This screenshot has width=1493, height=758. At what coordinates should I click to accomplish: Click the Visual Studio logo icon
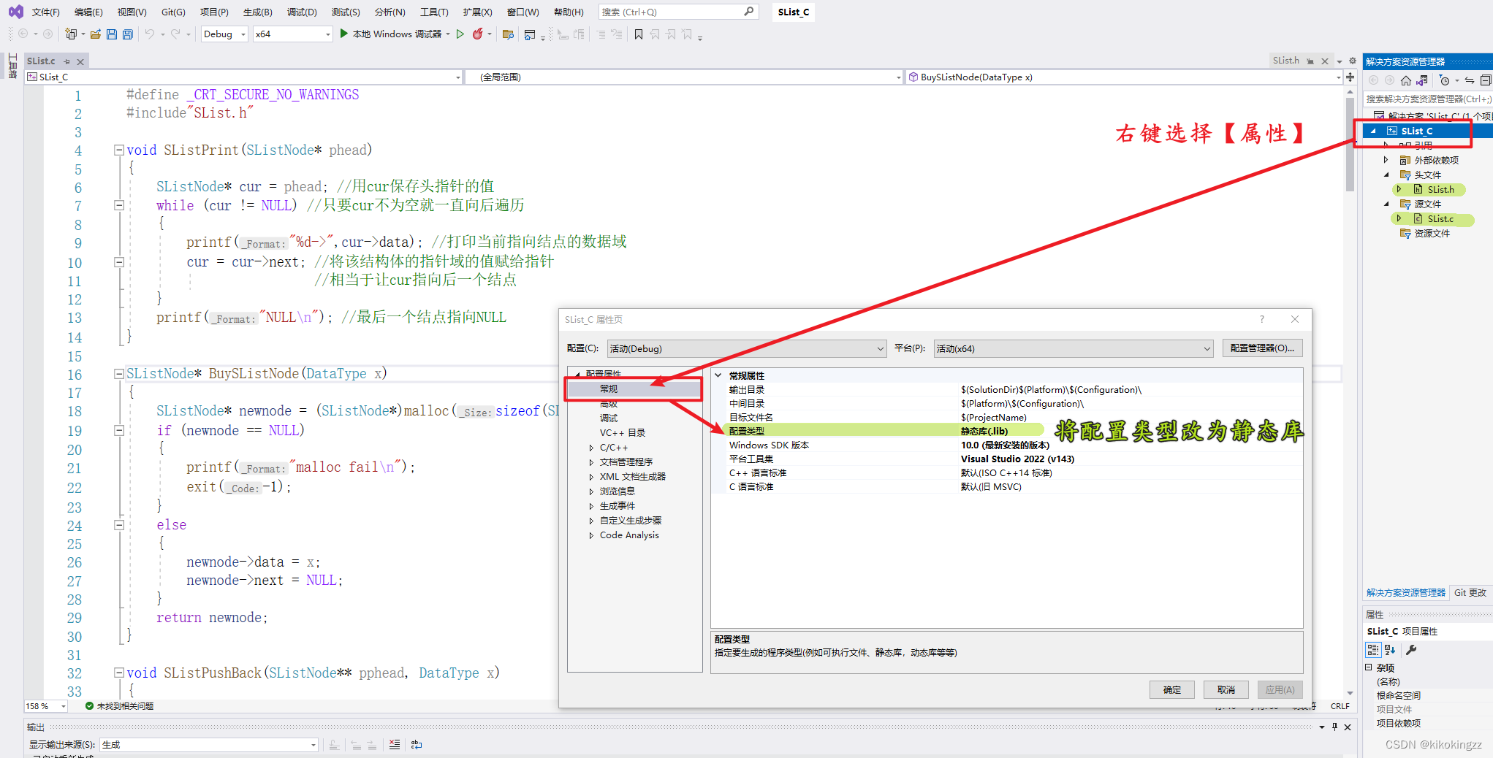15,12
